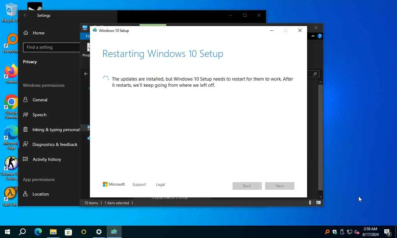397x238 pixels.
Task: Open File Explorer from taskbar
Action: pos(53,232)
